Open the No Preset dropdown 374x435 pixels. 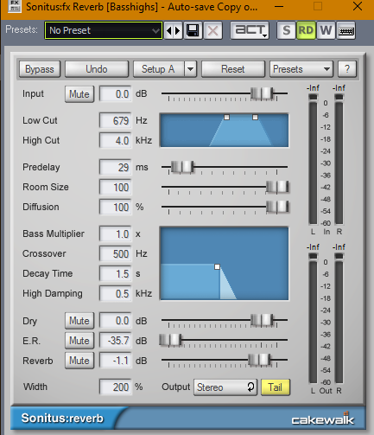click(104, 30)
